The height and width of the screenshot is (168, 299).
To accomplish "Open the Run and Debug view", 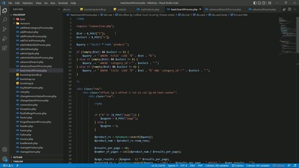I will point(5,38).
